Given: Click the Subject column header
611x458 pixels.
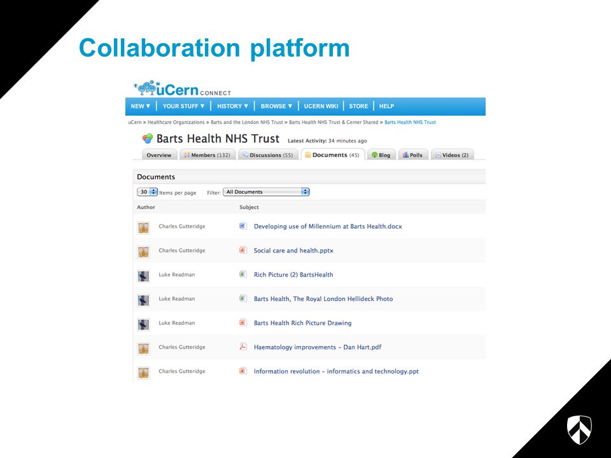Looking at the screenshot, I should 249,207.
